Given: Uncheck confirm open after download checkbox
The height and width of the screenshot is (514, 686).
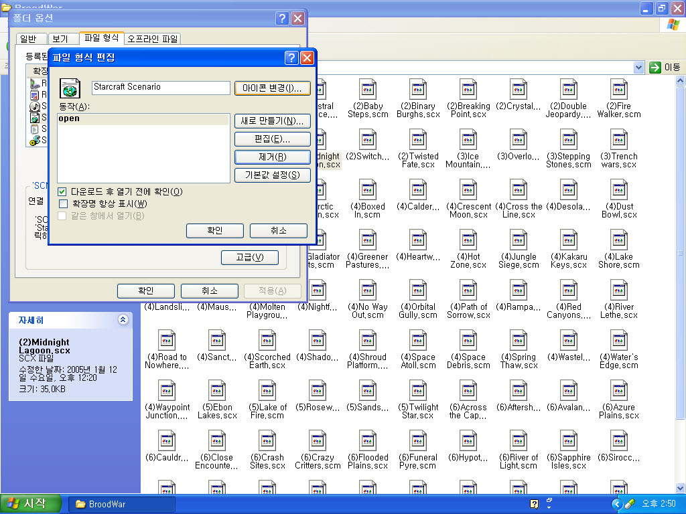Looking at the screenshot, I should (x=62, y=191).
